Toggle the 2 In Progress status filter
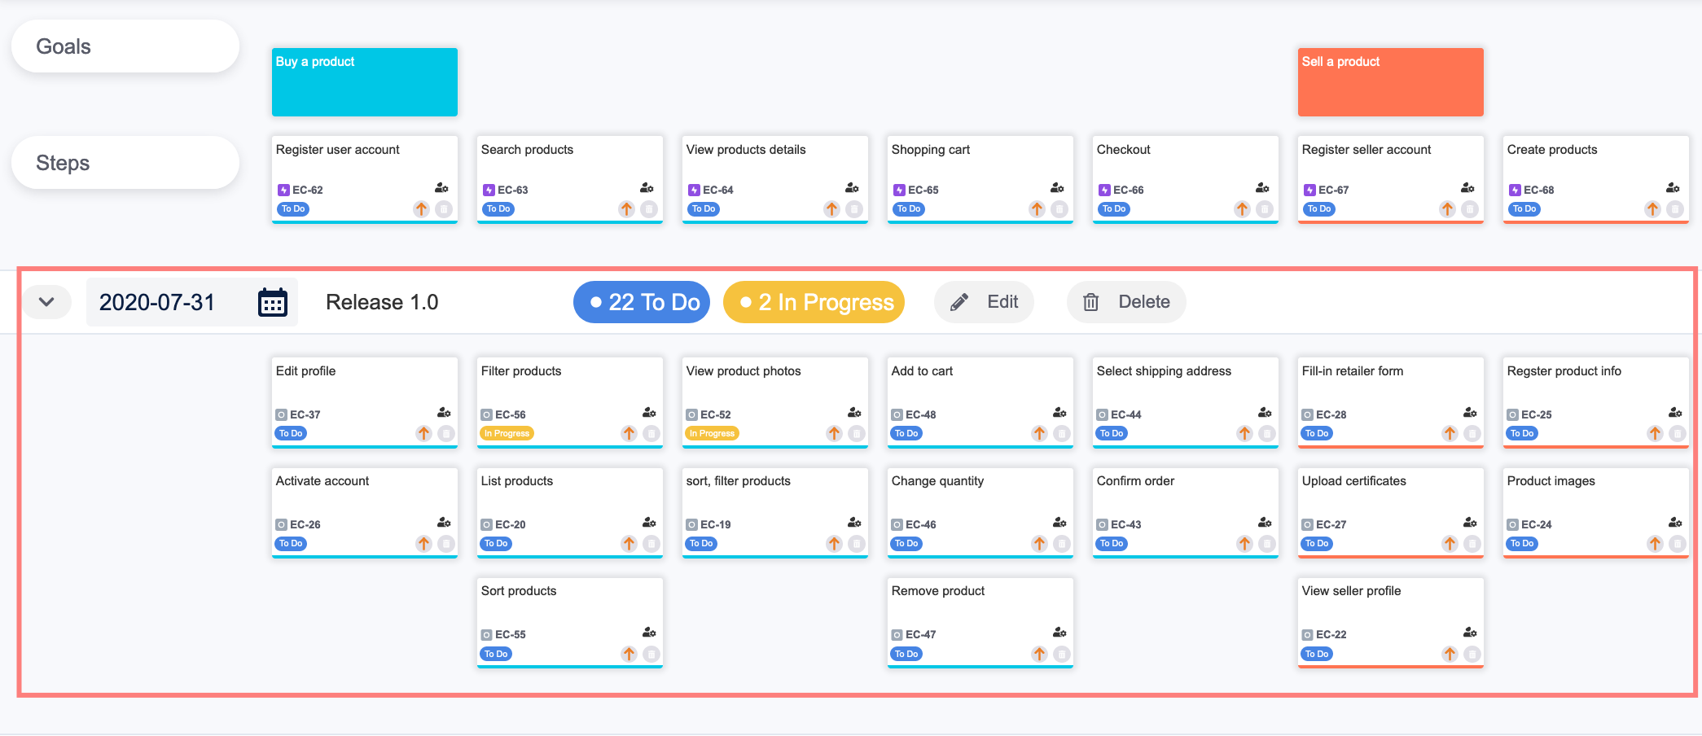The image size is (1702, 736). (814, 302)
